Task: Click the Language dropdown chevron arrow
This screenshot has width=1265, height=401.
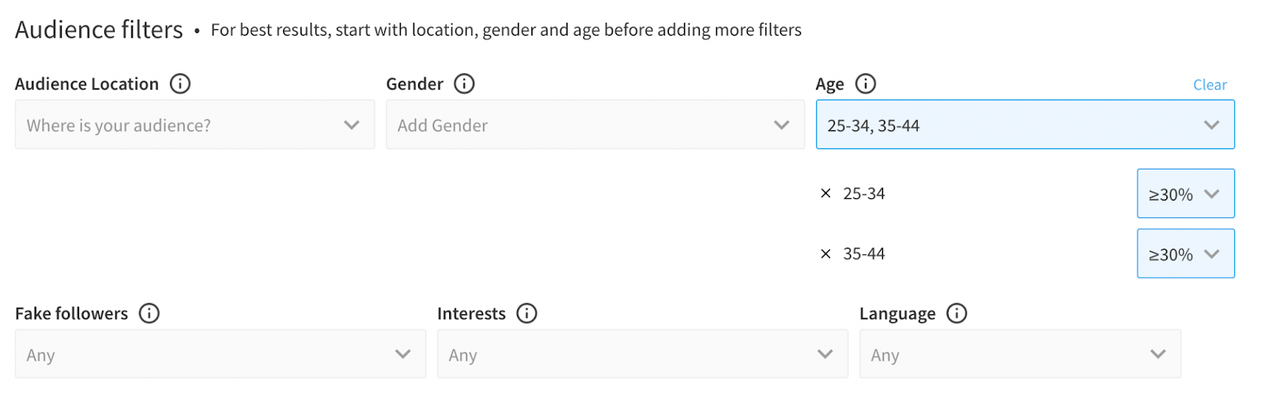Action: tap(1157, 354)
